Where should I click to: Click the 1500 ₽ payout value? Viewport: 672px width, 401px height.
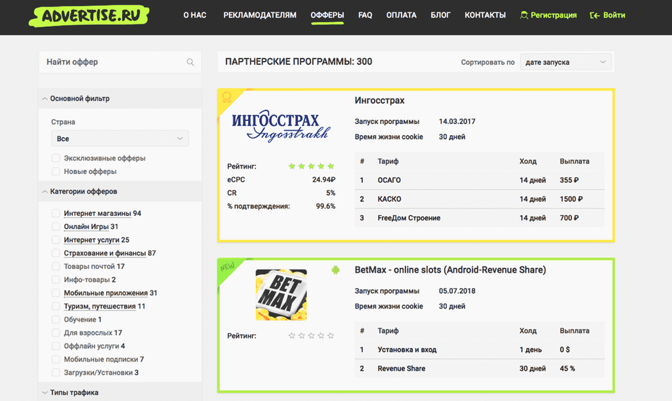pyautogui.click(x=571, y=200)
